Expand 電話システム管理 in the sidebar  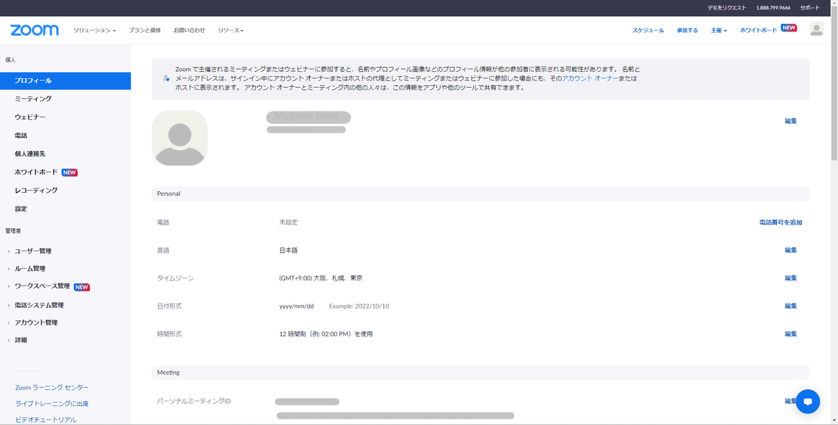pyautogui.click(x=39, y=305)
